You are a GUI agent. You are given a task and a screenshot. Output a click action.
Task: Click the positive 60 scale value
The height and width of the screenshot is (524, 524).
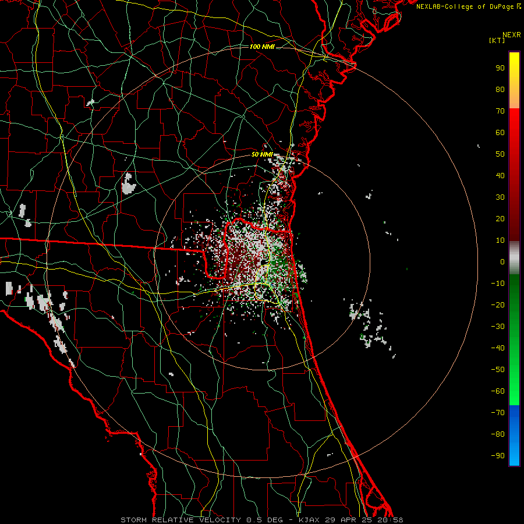click(500, 132)
